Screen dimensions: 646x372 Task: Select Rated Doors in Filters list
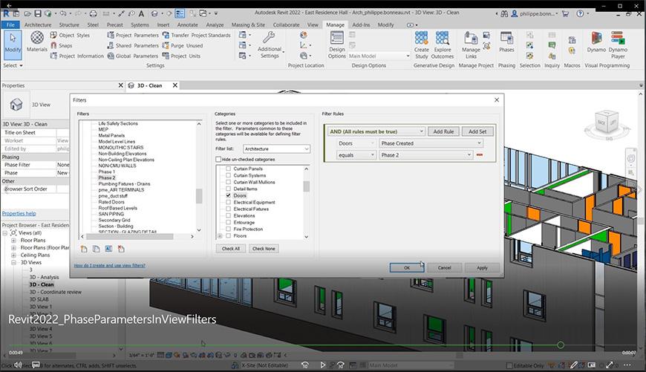[x=111, y=202]
